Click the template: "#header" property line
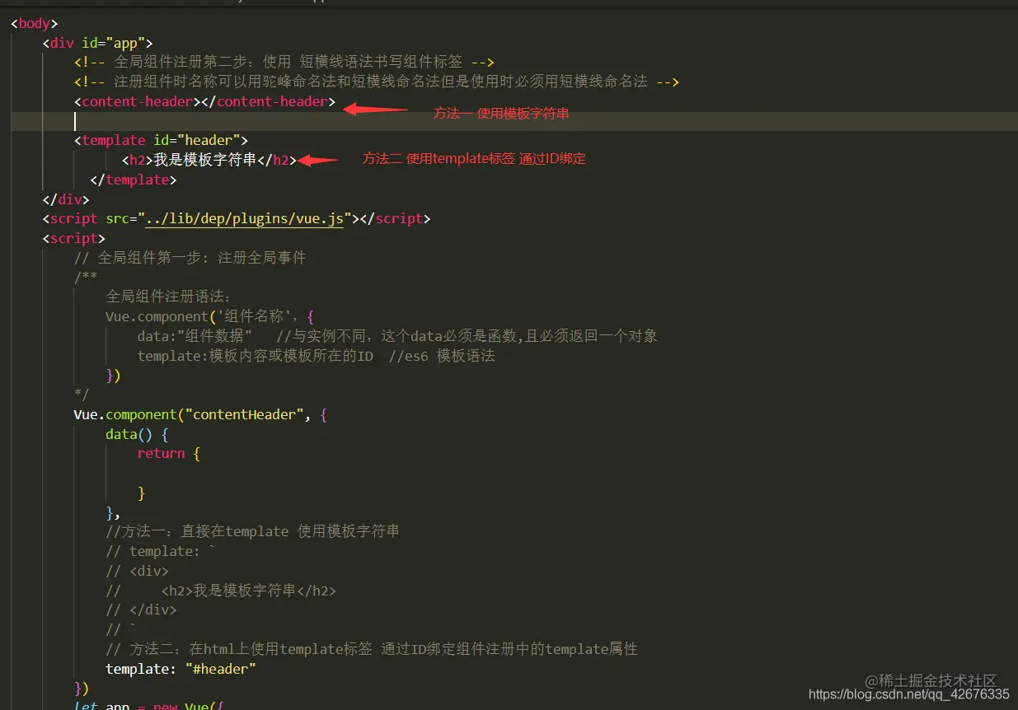 coord(181,669)
